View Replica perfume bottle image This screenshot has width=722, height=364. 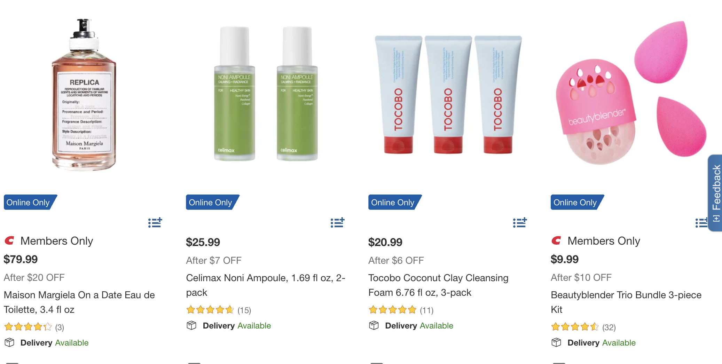[84, 95]
